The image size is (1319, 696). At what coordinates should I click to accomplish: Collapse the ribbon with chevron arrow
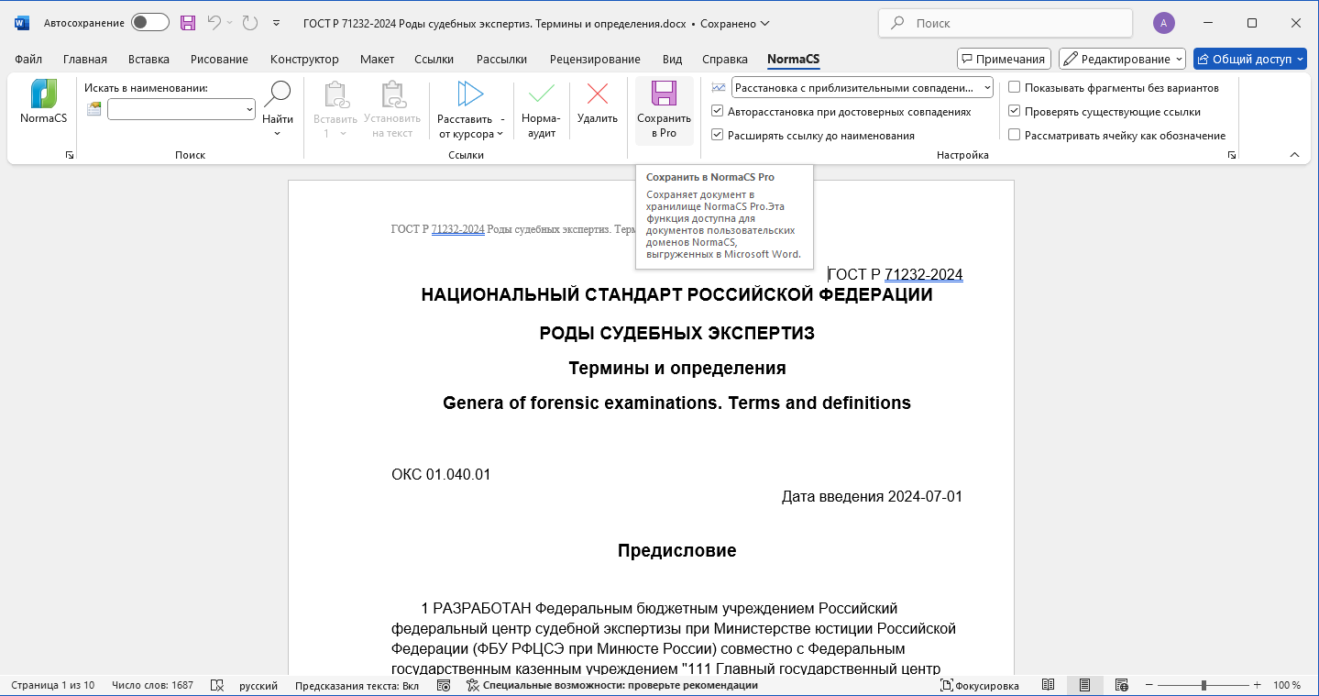1294,155
